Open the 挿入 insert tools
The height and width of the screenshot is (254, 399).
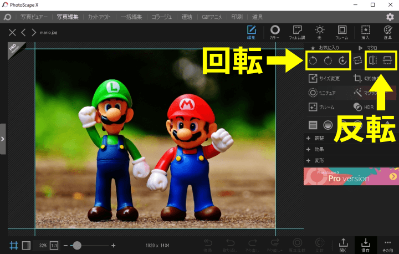tap(365, 32)
